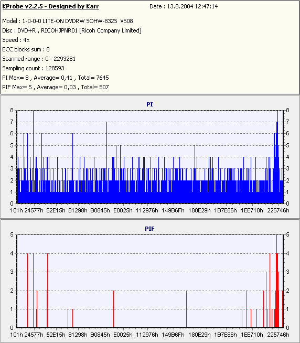Click the Speed 4x line
The width and height of the screenshot is (300, 343).
(16, 40)
